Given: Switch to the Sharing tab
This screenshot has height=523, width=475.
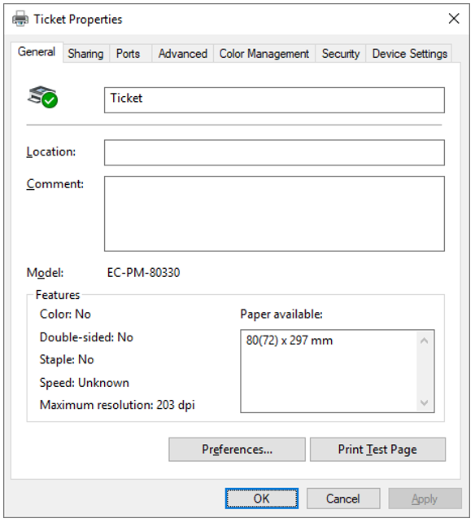Looking at the screenshot, I should [x=85, y=54].
